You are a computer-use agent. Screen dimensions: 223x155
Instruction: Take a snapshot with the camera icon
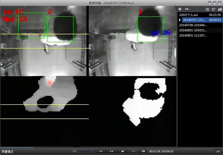click(x=143, y=151)
